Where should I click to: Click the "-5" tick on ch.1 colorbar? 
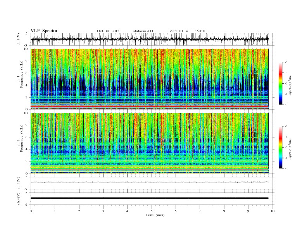[286, 84]
